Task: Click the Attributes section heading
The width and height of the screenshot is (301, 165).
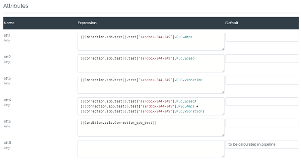Action: pyautogui.click(x=16, y=6)
